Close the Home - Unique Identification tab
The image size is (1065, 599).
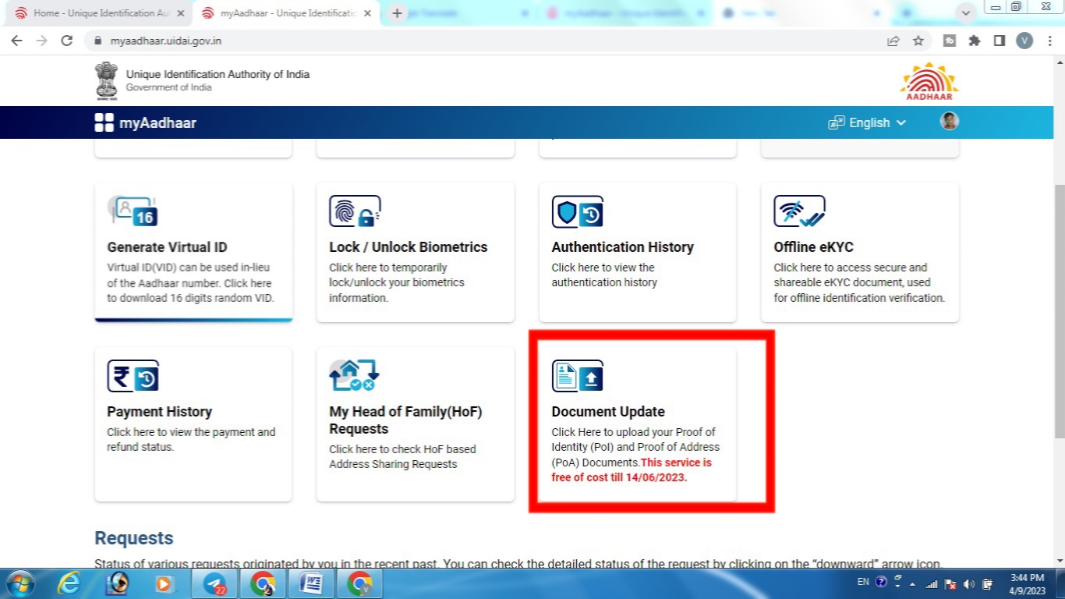point(181,13)
